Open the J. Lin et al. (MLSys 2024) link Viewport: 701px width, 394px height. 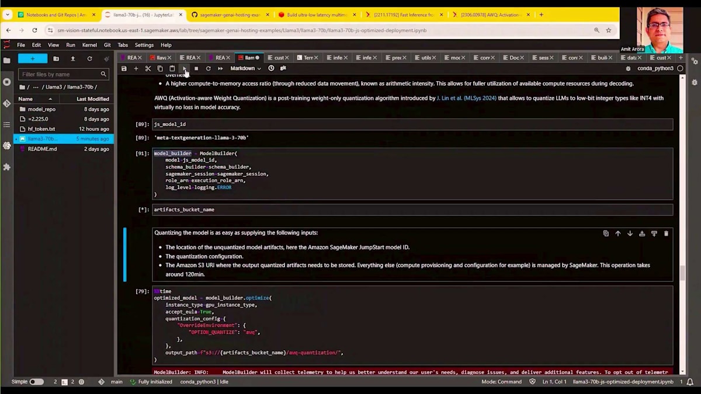tap(466, 99)
